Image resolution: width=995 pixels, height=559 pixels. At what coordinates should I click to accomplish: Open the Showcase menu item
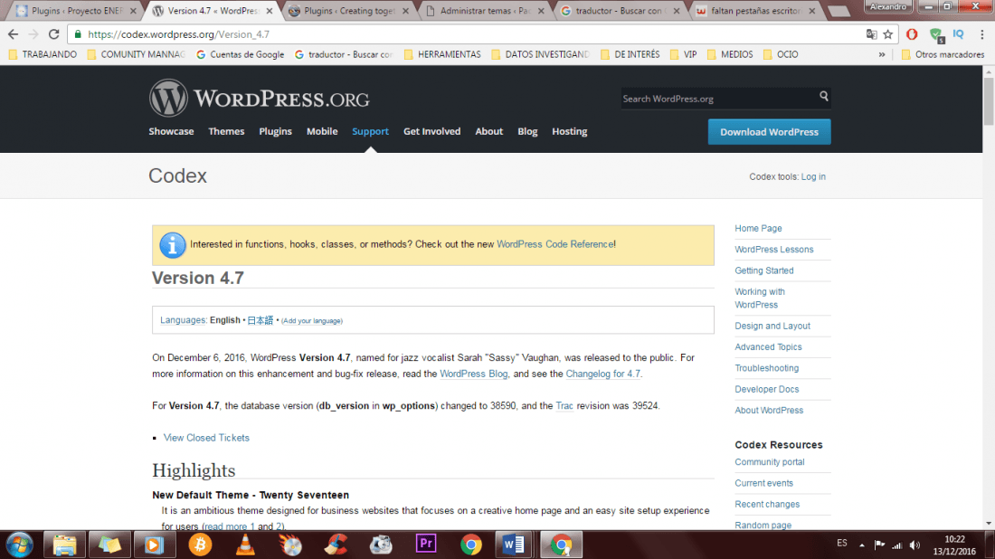[x=171, y=131]
